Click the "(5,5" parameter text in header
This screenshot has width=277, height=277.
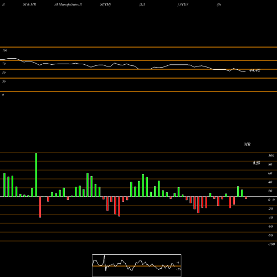tap(142, 4)
